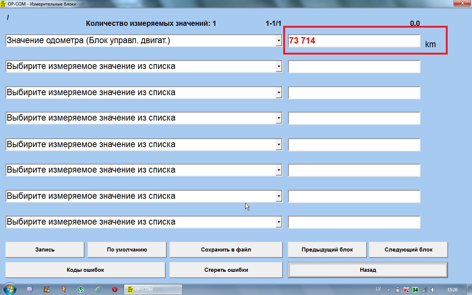Show hidden tray icons arrow
This screenshot has width=472, height=295.
[x=389, y=289]
